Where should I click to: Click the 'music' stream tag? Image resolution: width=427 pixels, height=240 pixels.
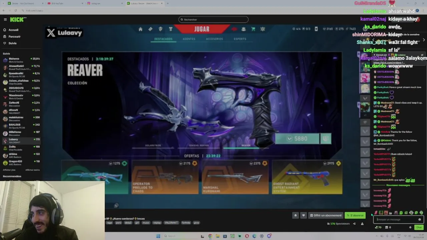(146, 223)
